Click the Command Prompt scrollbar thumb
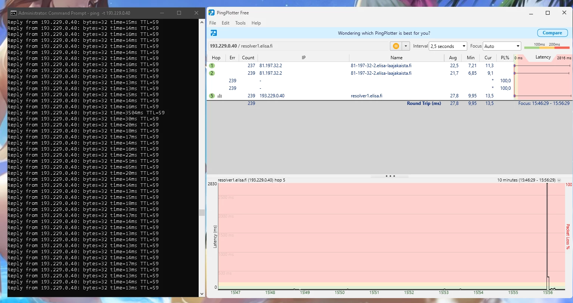Image resolution: width=573 pixels, height=303 pixels. pyautogui.click(x=202, y=212)
